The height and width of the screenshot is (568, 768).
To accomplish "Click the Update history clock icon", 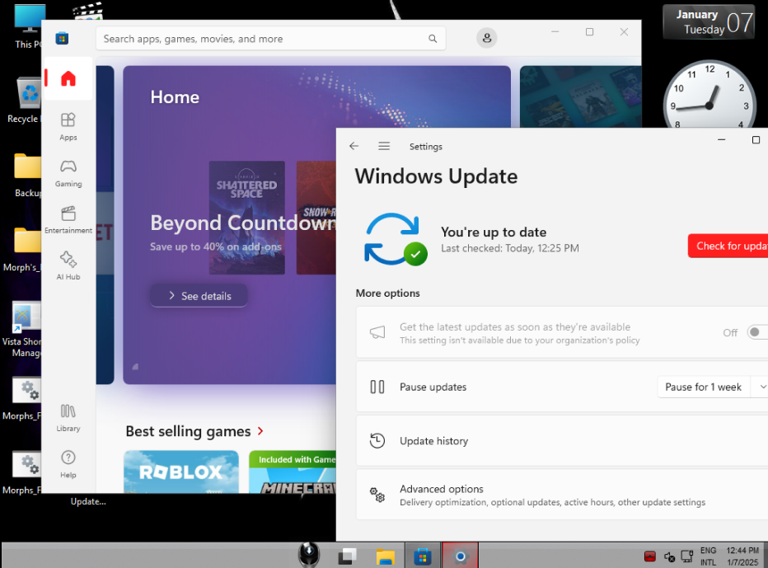I will [x=377, y=441].
